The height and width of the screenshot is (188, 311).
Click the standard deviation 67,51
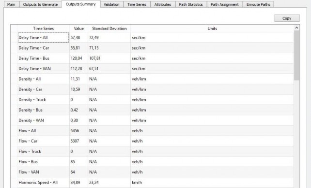(94, 68)
